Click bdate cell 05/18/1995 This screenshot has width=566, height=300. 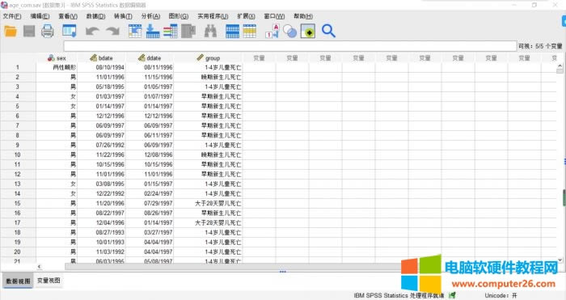tap(101, 87)
